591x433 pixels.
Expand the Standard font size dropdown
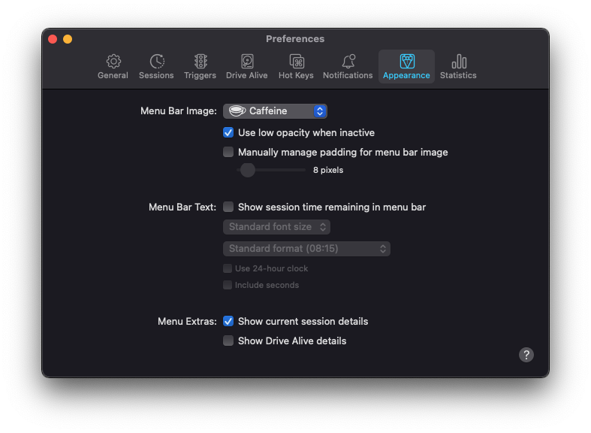point(276,226)
